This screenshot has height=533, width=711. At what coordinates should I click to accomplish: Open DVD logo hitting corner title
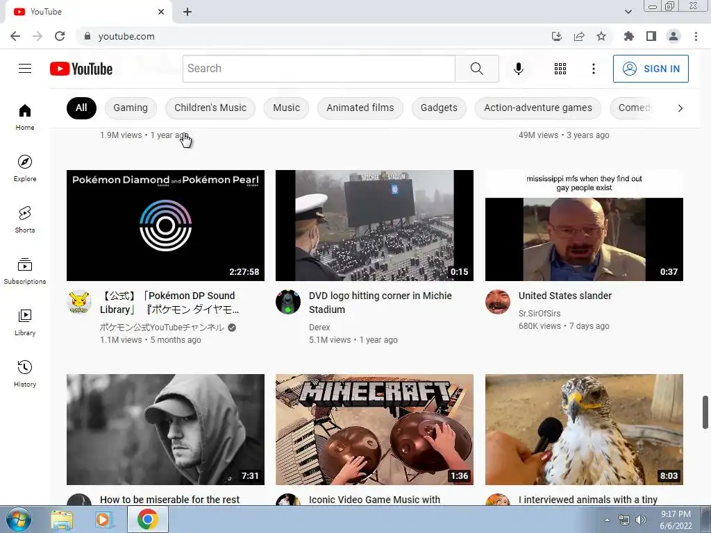point(380,303)
